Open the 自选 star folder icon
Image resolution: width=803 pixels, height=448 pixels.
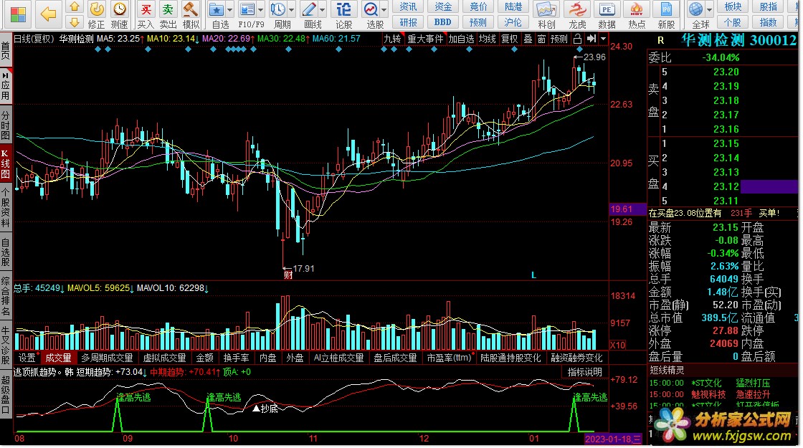coord(217,9)
